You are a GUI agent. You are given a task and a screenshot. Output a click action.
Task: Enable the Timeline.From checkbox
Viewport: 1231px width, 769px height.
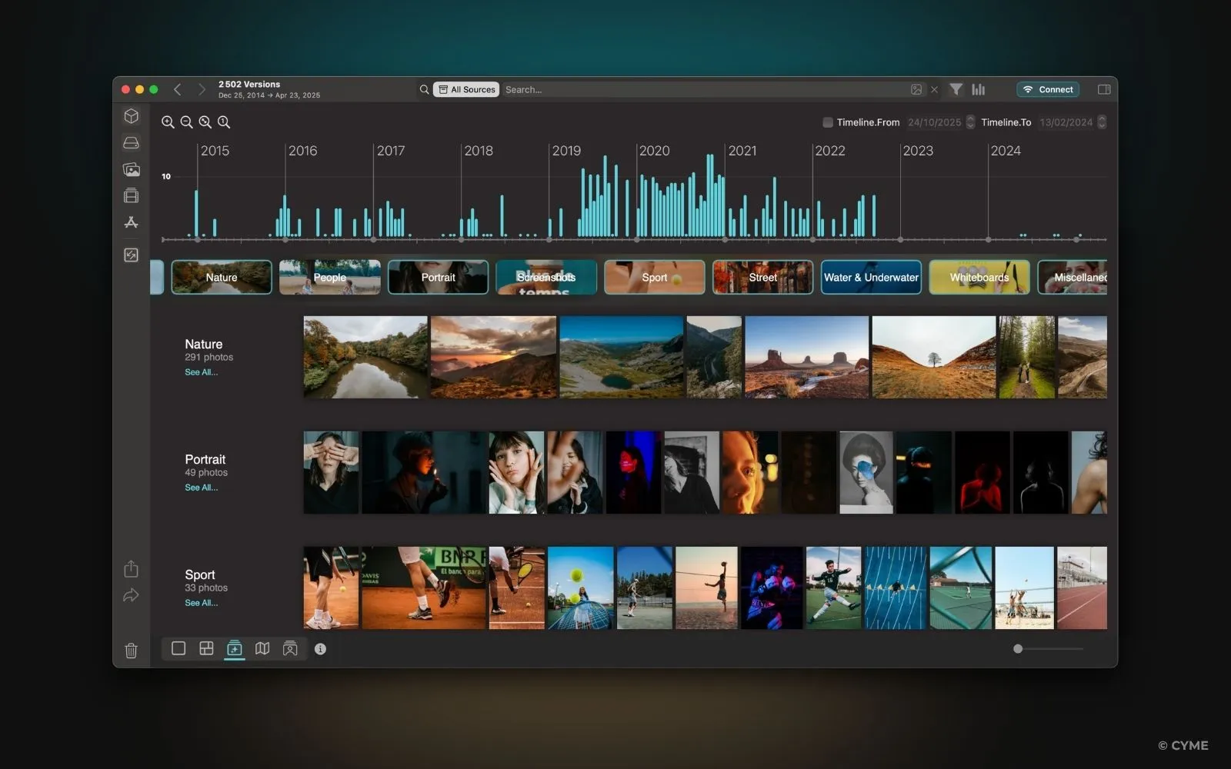pos(828,122)
